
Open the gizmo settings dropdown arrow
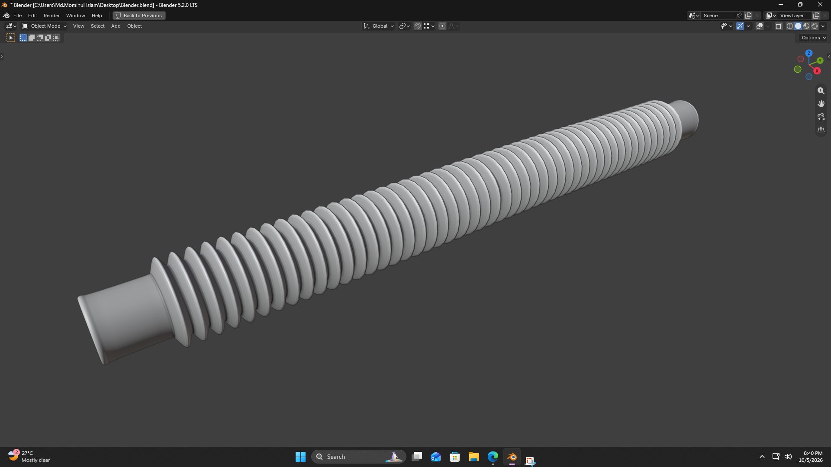[x=748, y=26]
